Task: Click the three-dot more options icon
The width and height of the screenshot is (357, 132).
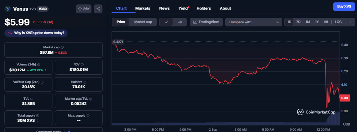Action: [350, 22]
